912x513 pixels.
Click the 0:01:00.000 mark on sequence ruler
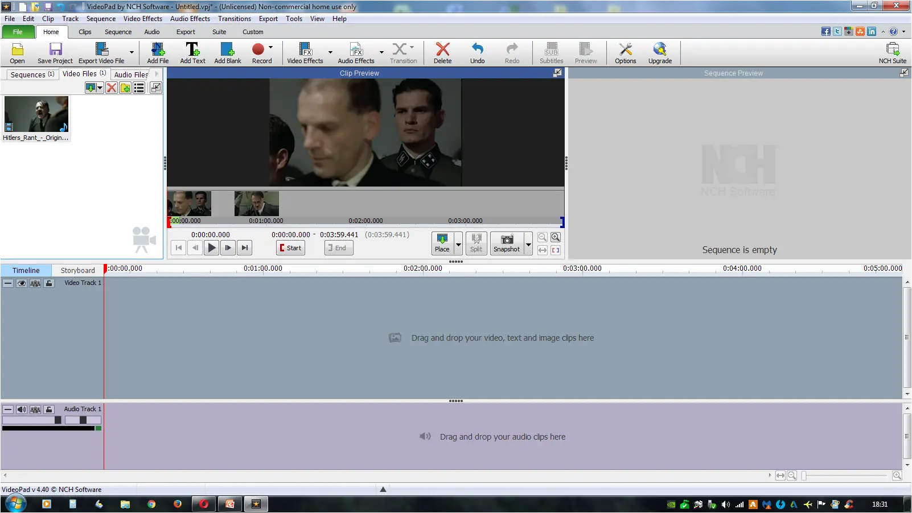point(263,268)
